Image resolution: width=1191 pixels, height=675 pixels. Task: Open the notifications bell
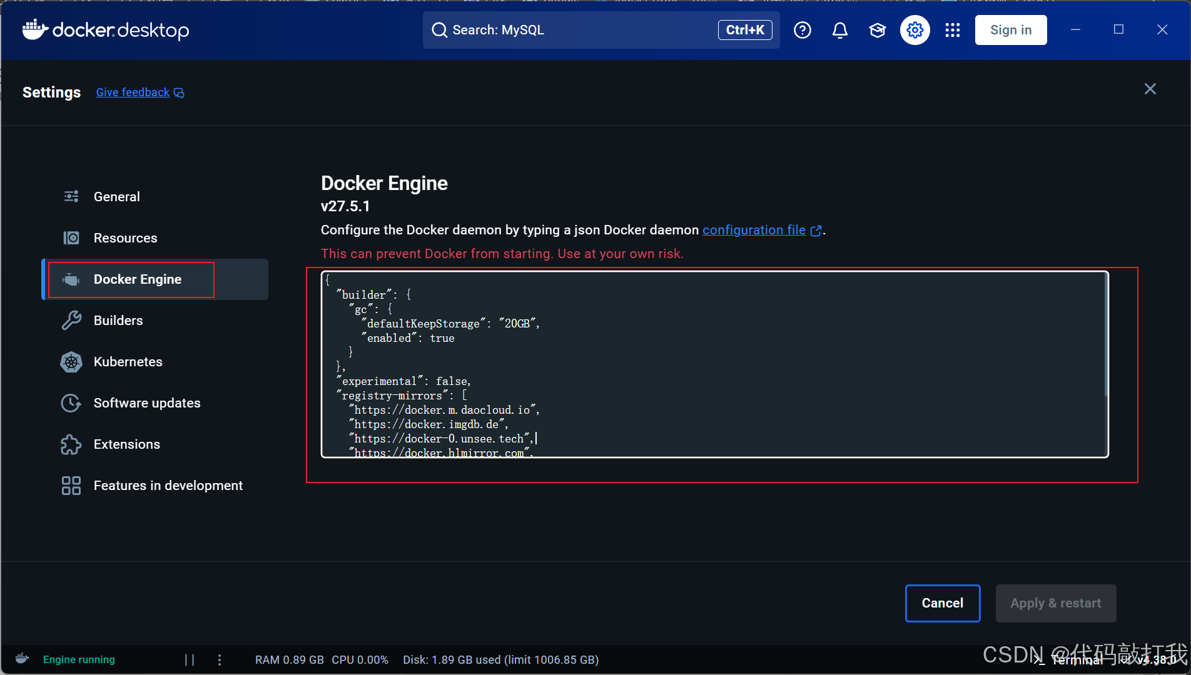coord(839,29)
